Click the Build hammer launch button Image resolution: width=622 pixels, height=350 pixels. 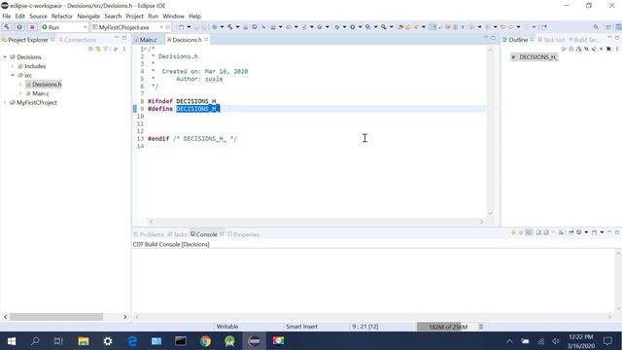click(x=7, y=27)
